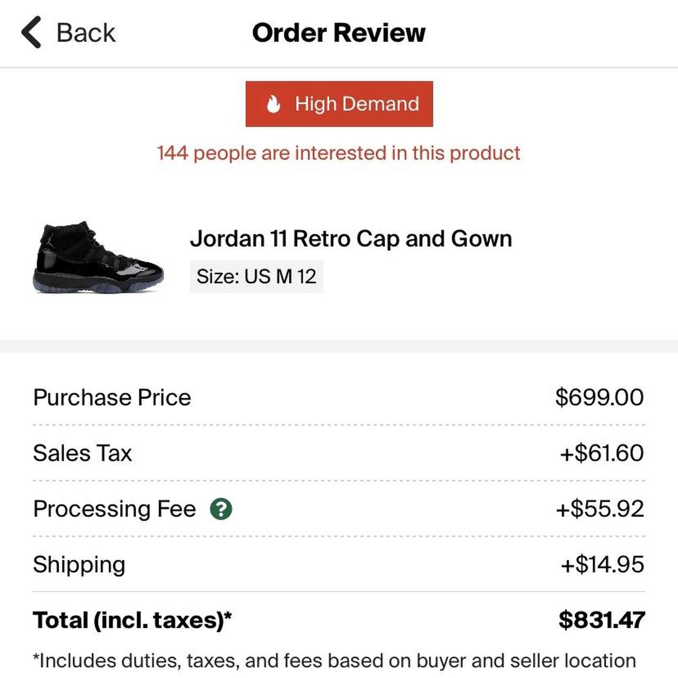678x678 pixels.
Task: Select the Jordan 11 Retro Cap and Gown title
Action: click(351, 238)
